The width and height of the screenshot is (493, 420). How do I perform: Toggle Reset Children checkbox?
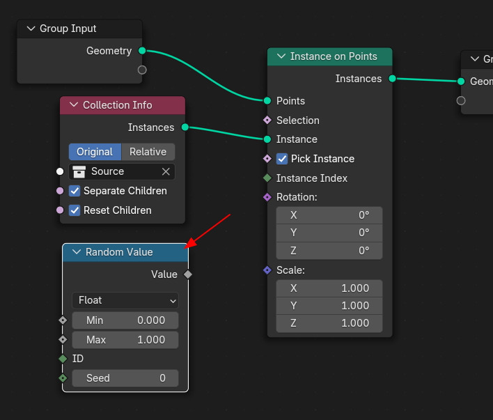pyautogui.click(x=75, y=210)
